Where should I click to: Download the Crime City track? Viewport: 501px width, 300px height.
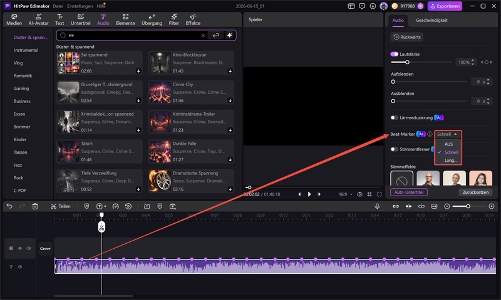pyautogui.click(x=230, y=101)
